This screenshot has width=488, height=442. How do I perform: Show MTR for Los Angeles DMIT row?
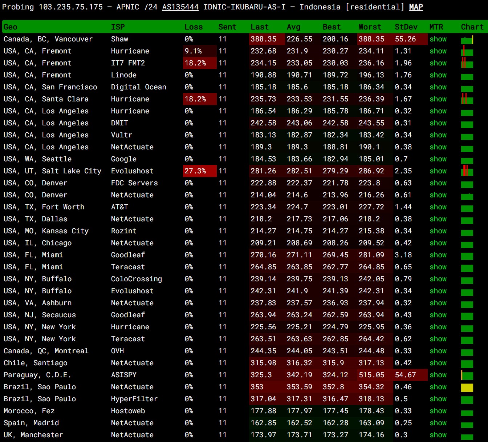(x=438, y=123)
